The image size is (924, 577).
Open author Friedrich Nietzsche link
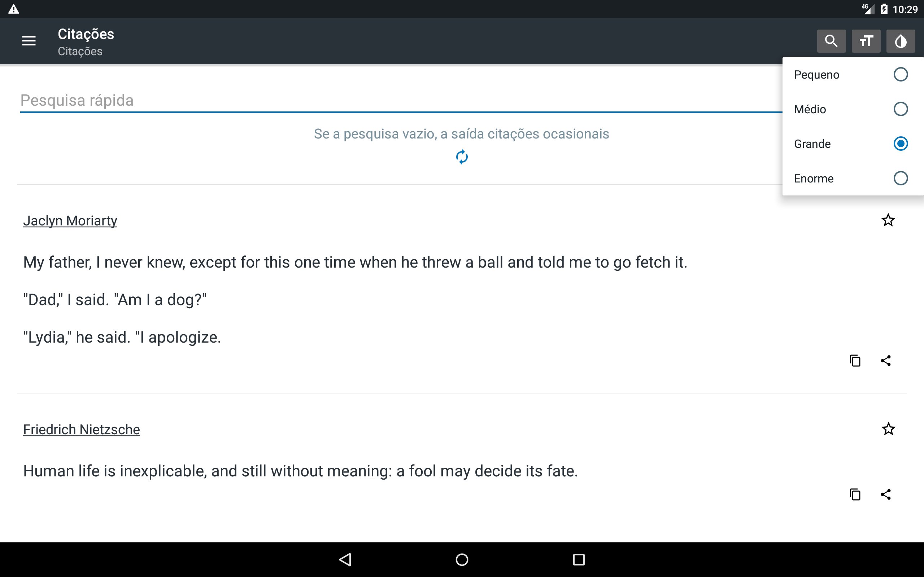(81, 430)
